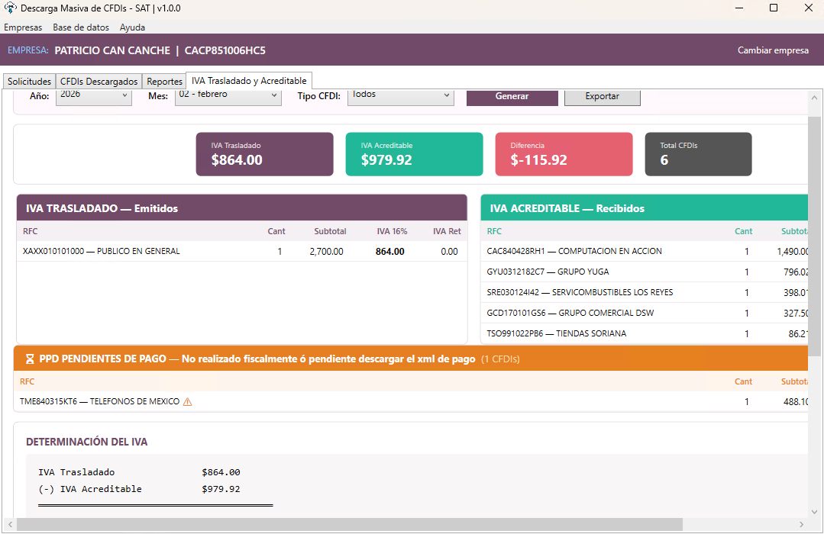Viewport: 824px width, 534px height.
Task: Click the Diferencia $-115.92 card
Action: pyautogui.click(x=564, y=154)
